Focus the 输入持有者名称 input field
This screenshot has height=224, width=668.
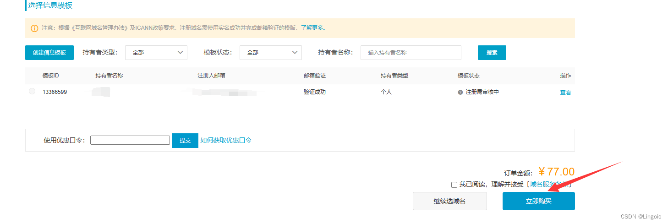(411, 53)
